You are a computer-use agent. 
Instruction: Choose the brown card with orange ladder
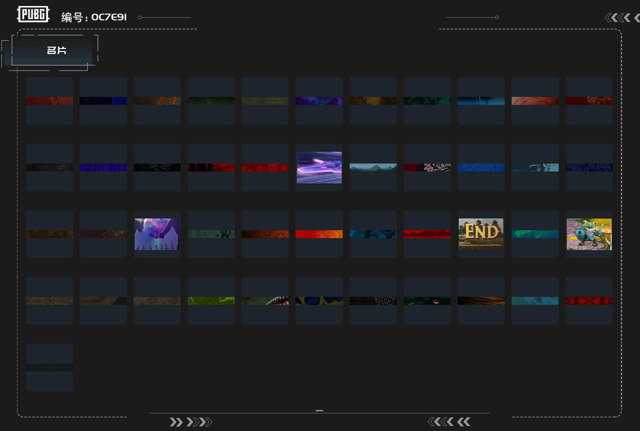click(x=157, y=101)
